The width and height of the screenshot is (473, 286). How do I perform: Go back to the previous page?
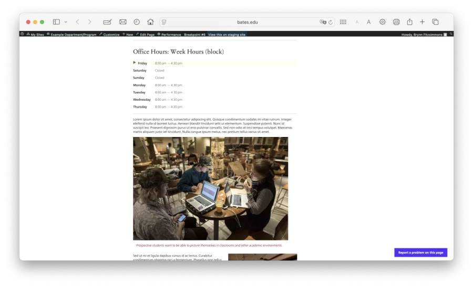78,22
